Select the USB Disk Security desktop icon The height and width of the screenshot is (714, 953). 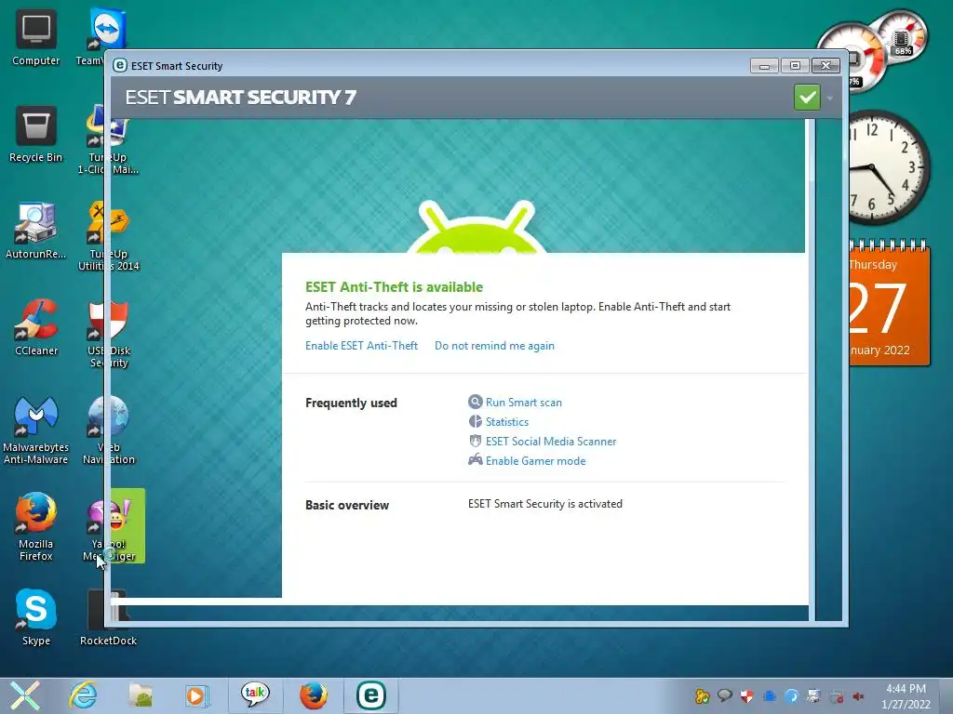(x=108, y=334)
